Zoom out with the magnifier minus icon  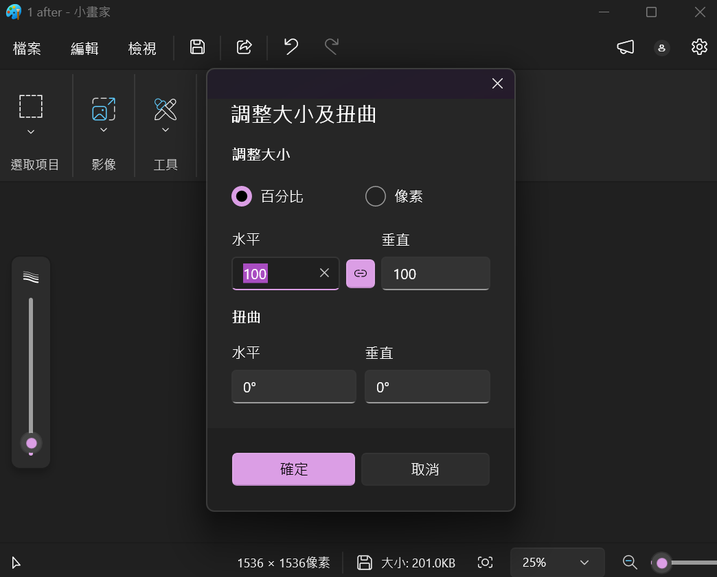click(630, 563)
